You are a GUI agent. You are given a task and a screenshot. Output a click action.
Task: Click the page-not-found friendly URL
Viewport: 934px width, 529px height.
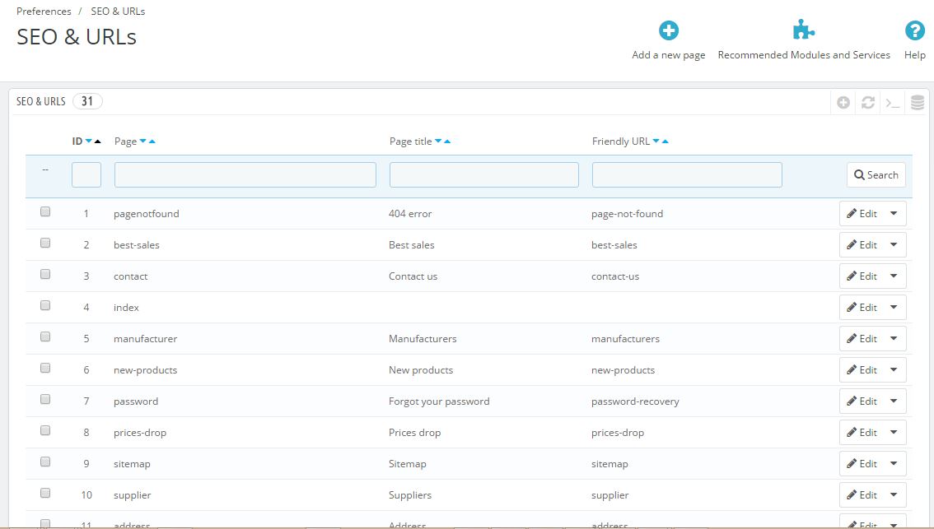click(628, 214)
